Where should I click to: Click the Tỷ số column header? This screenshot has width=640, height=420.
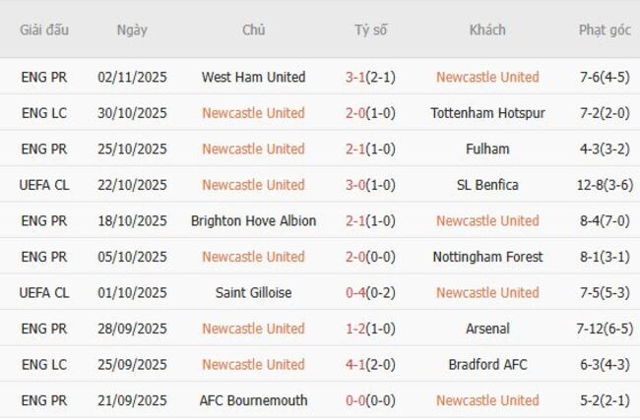[370, 30]
